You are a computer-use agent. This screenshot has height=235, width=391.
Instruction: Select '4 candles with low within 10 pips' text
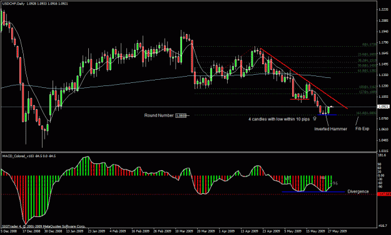[x=279, y=119]
